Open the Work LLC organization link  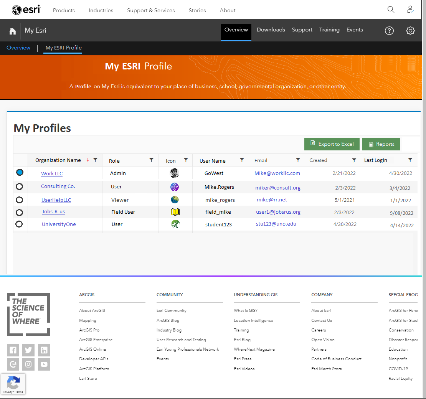point(51,173)
